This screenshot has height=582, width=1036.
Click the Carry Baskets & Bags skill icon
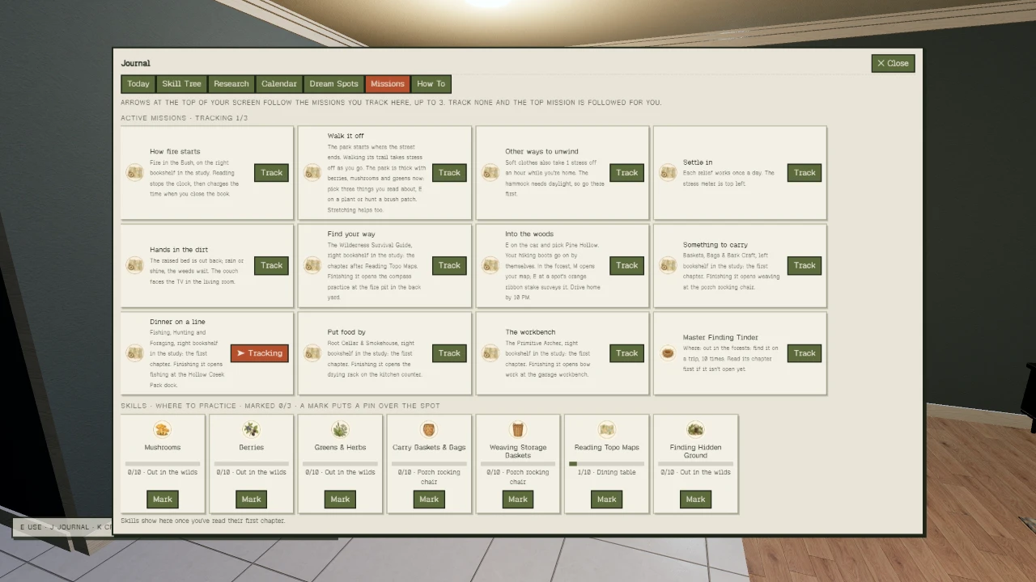coord(429,429)
